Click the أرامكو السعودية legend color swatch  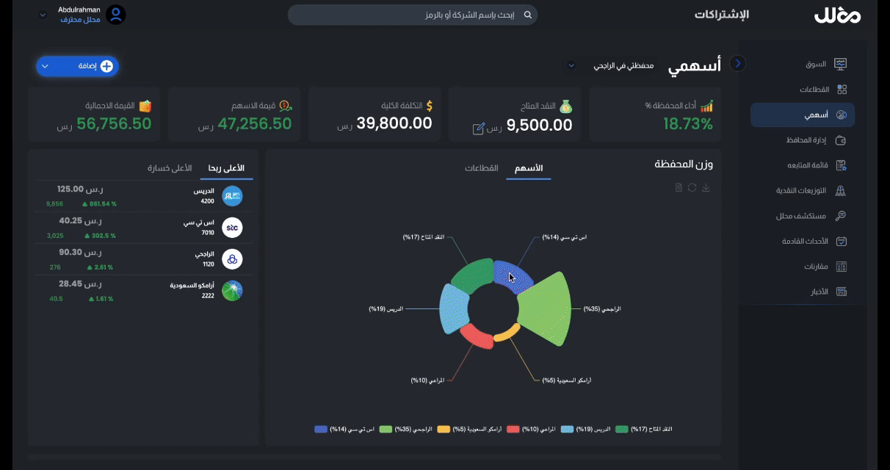coord(444,429)
